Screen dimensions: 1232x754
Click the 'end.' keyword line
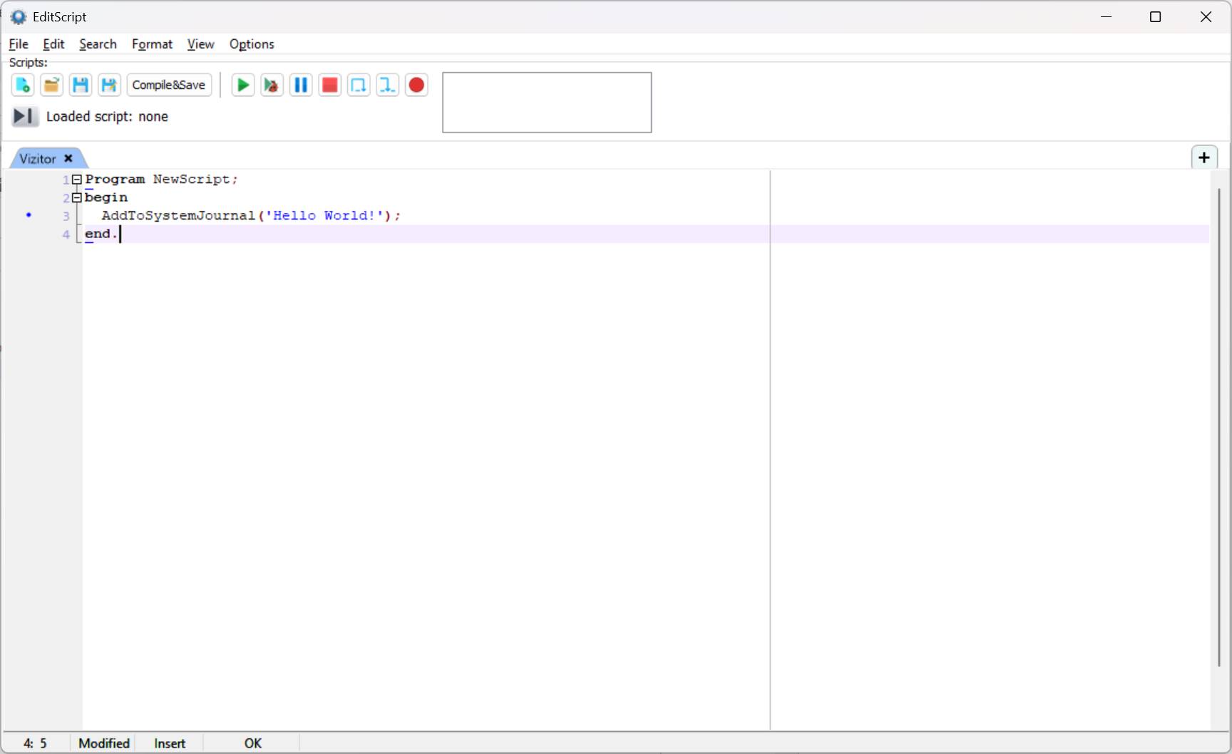point(101,234)
